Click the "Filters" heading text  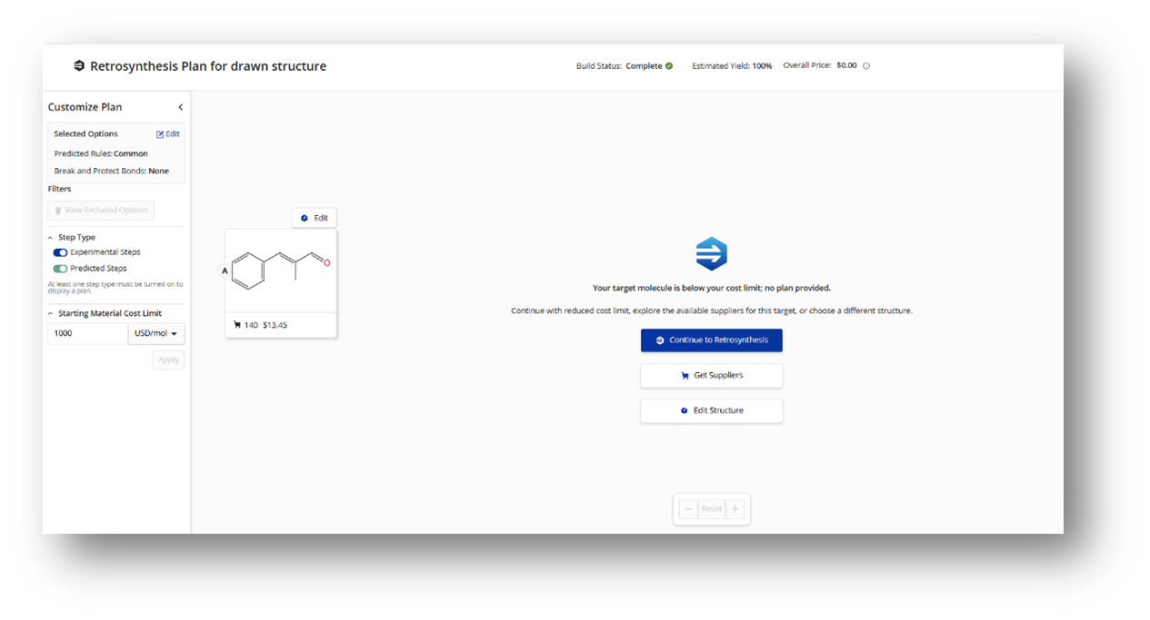click(60, 189)
